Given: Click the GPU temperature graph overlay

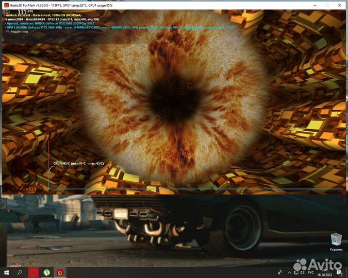Looking at the screenshot, I should 196,175.
